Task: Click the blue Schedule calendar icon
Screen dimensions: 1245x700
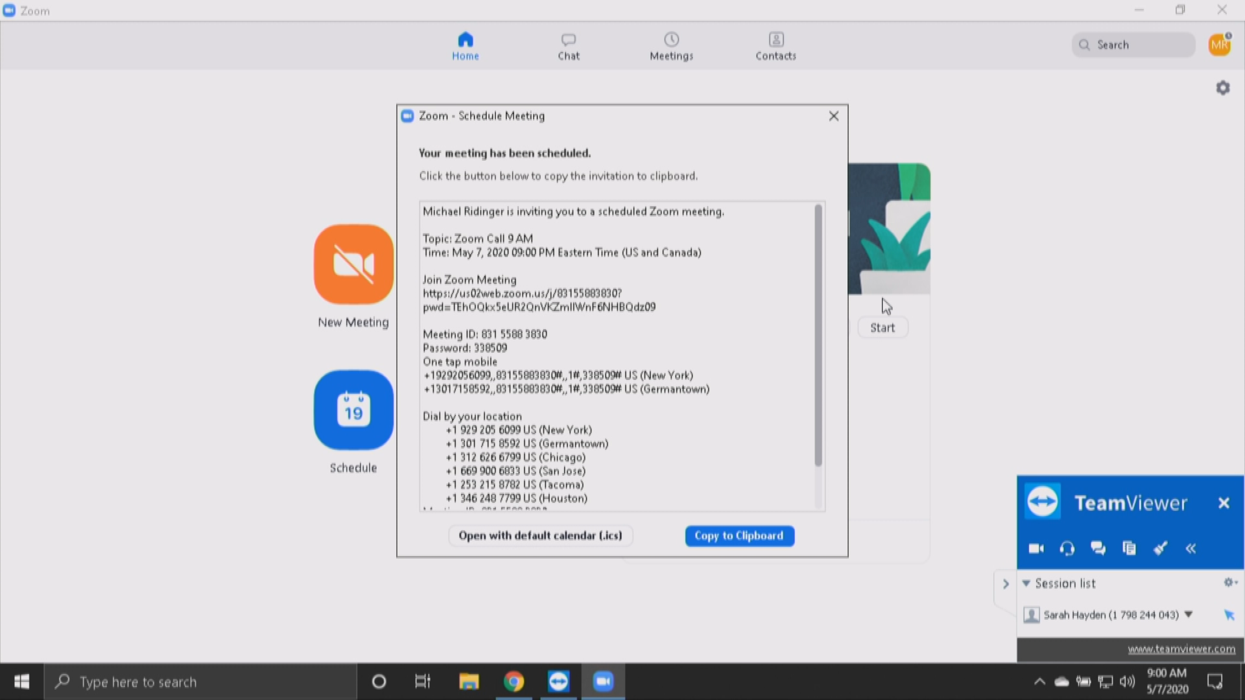Action: click(353, 410)
